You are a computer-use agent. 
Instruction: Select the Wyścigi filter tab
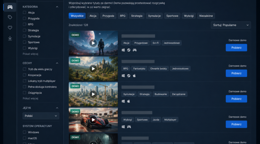[189, 16]
